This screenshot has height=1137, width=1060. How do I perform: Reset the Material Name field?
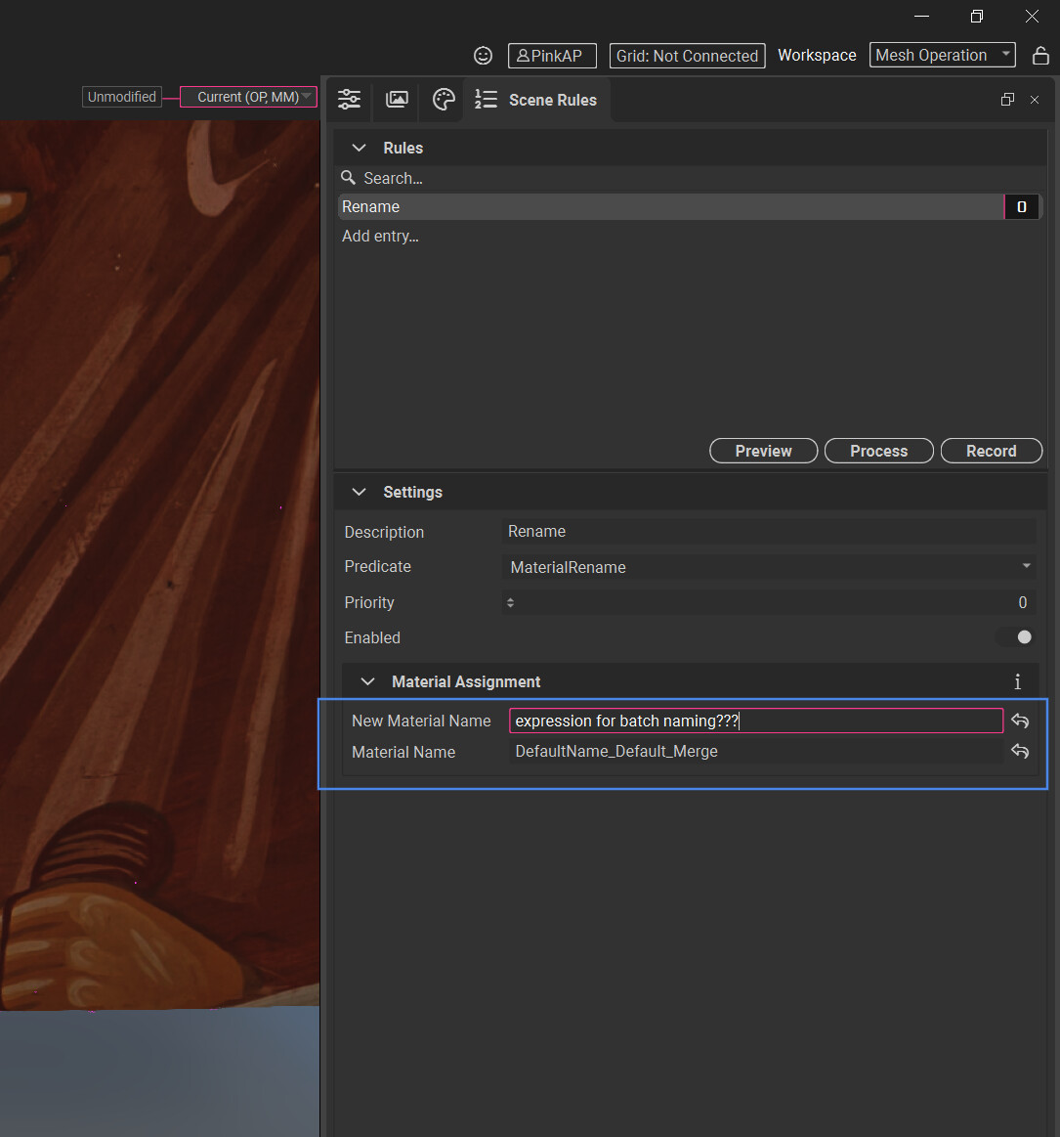1020,752
